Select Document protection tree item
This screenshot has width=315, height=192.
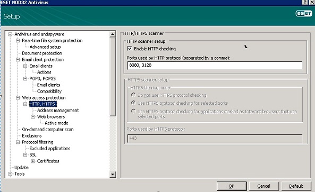click(x=42, y=53)
